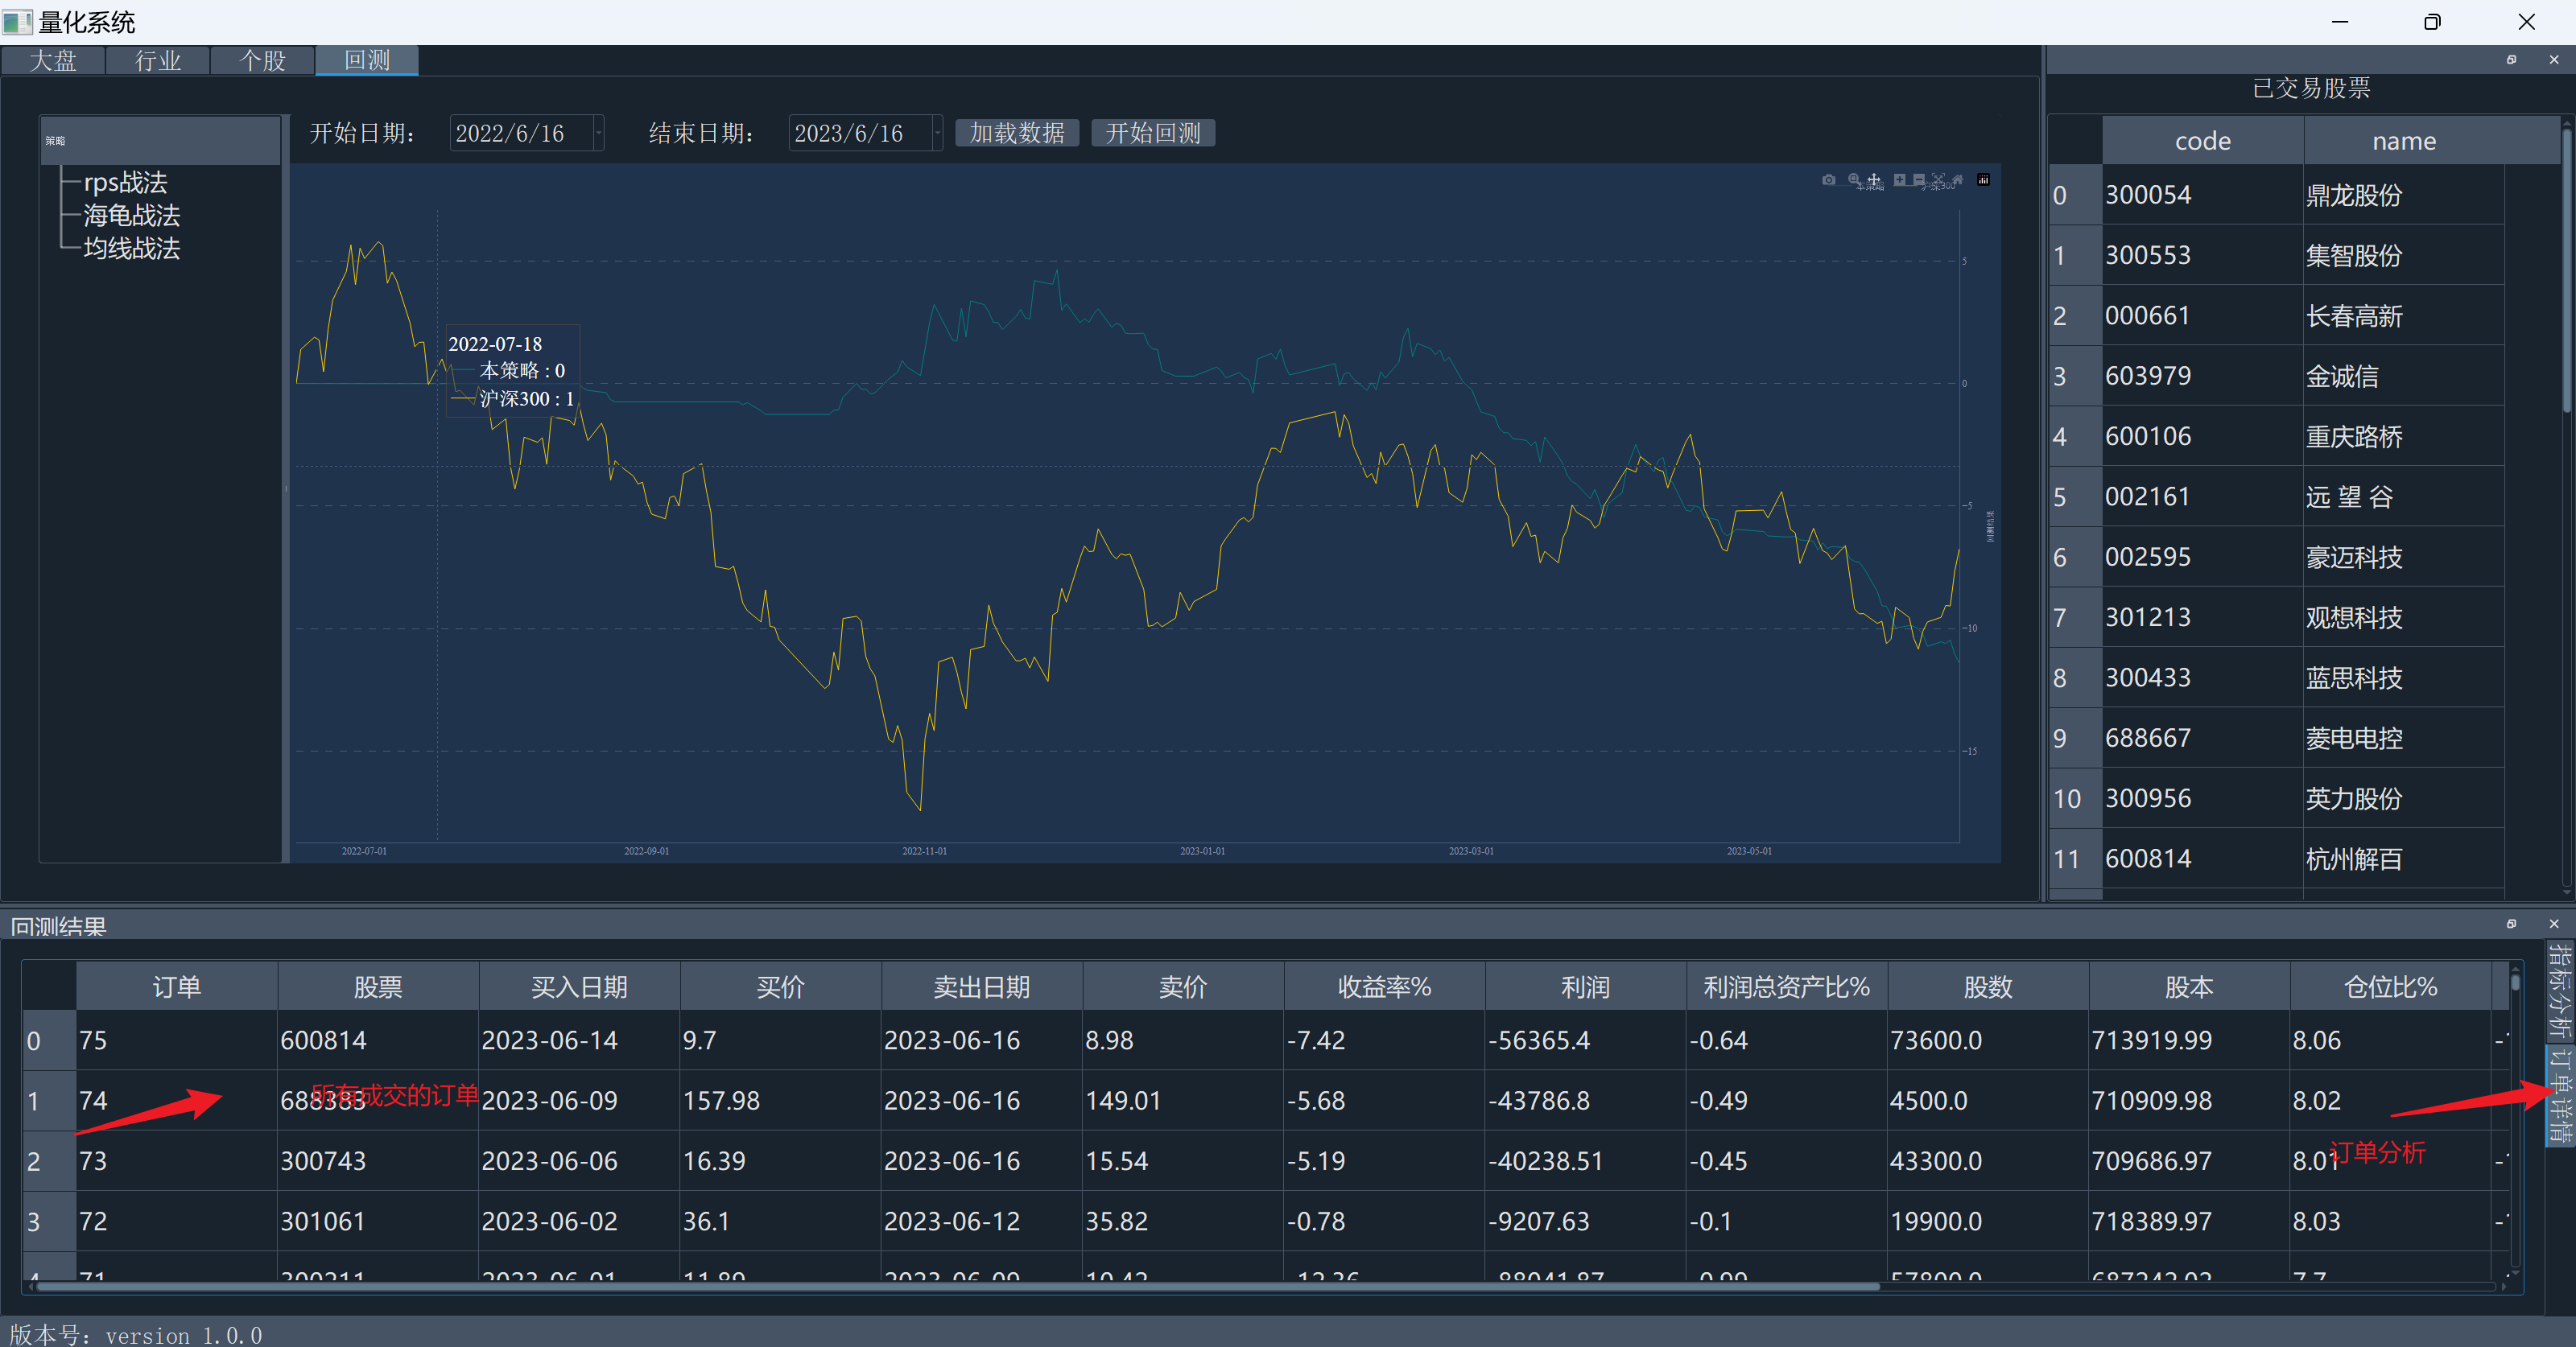The image size is (2576, 1347).
Task: Sort stocks by the code column header
Action: pyautogui.click(x=2203, y=141)
